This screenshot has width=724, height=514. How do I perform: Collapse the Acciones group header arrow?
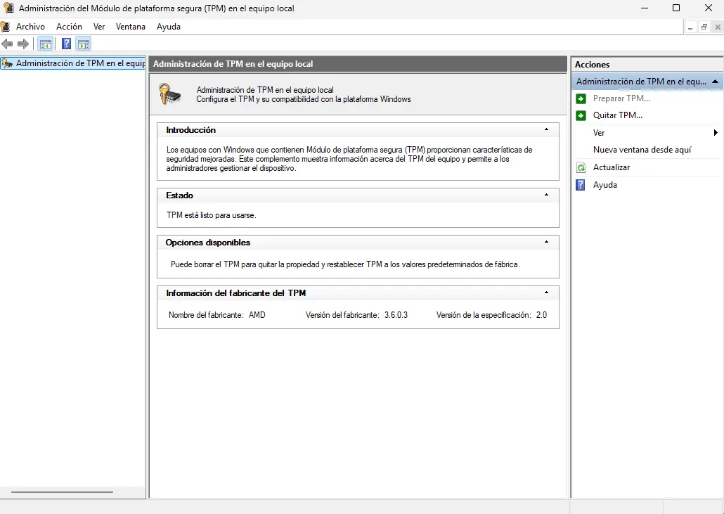716,82
